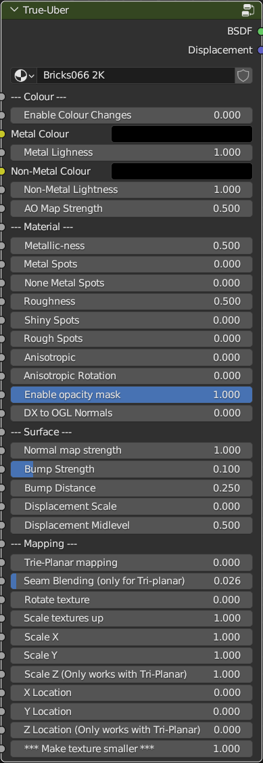Click the Seam Blending slider
Image resolution: width=263 pixels, height=763 pixels.
tap(131, 581)
